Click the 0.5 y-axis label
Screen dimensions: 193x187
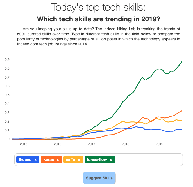coord(7,95)
